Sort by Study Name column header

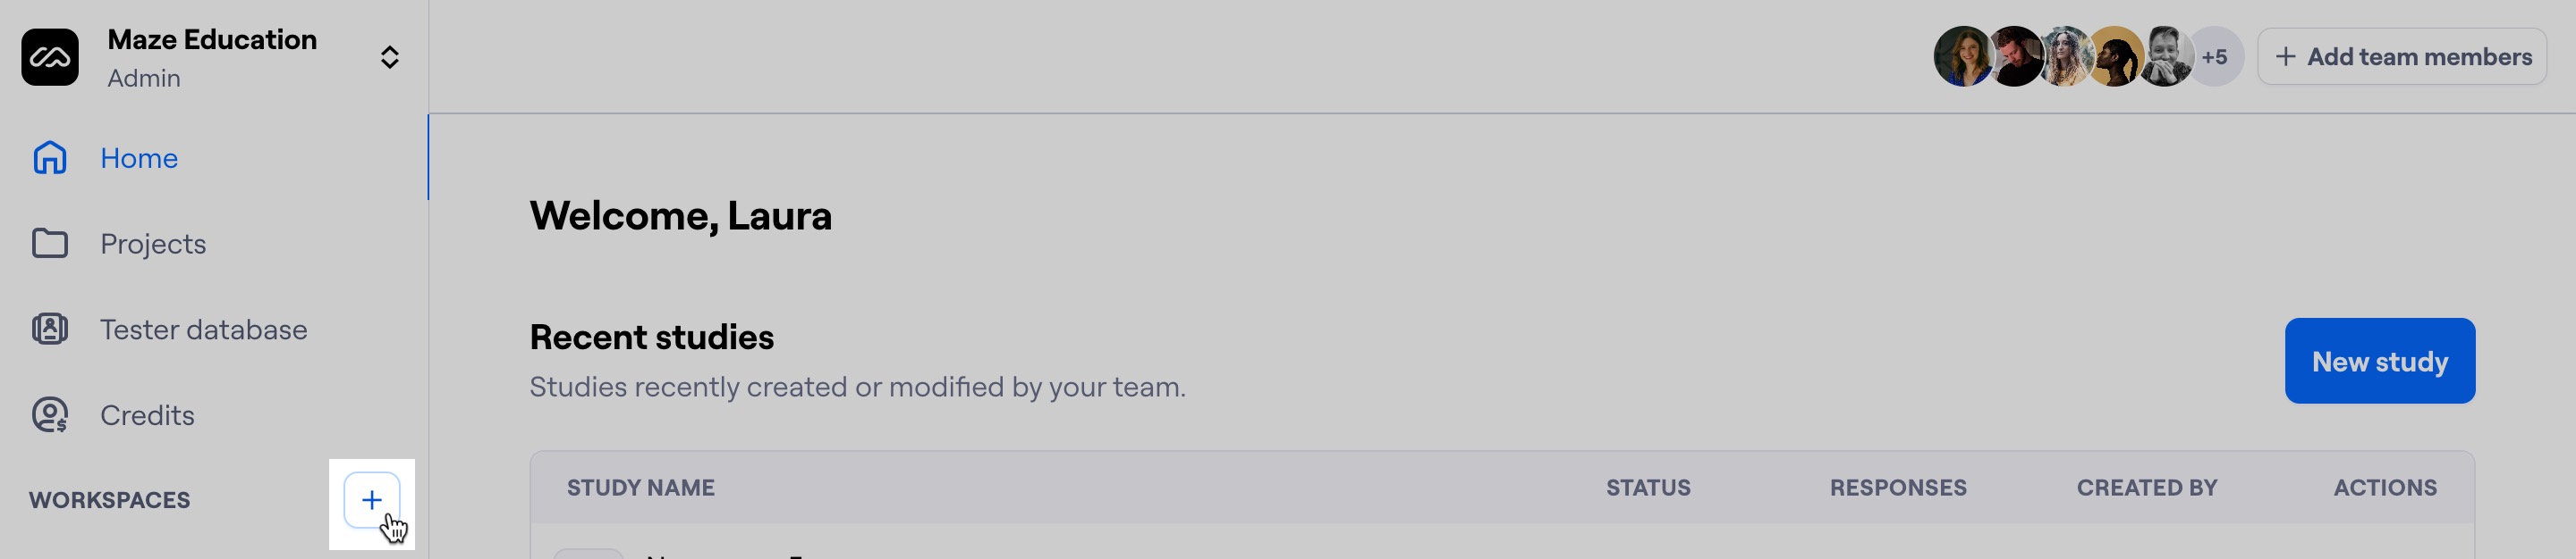tap(641, 488)
